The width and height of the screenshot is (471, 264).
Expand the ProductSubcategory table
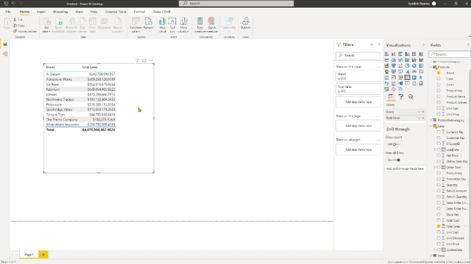pos(431,120)
